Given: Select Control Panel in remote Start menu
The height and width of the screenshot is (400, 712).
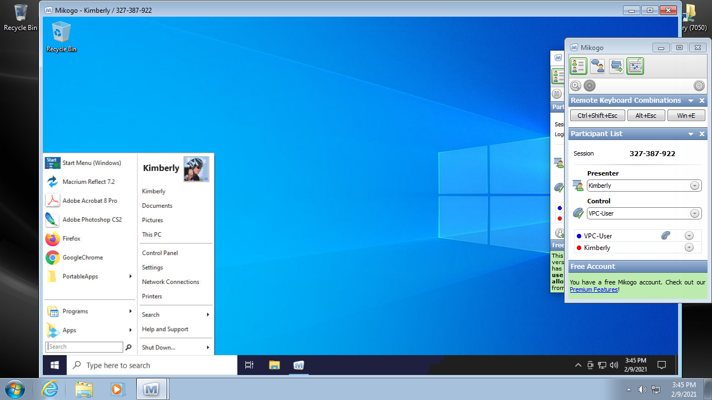Looking at the screenshot, I should pyautogui.click(x=160, y=253).
